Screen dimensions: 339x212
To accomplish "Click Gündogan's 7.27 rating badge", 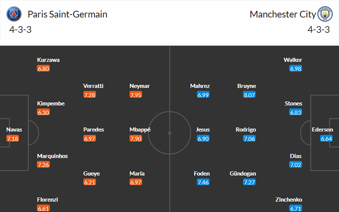I will (x=250, y=182).
